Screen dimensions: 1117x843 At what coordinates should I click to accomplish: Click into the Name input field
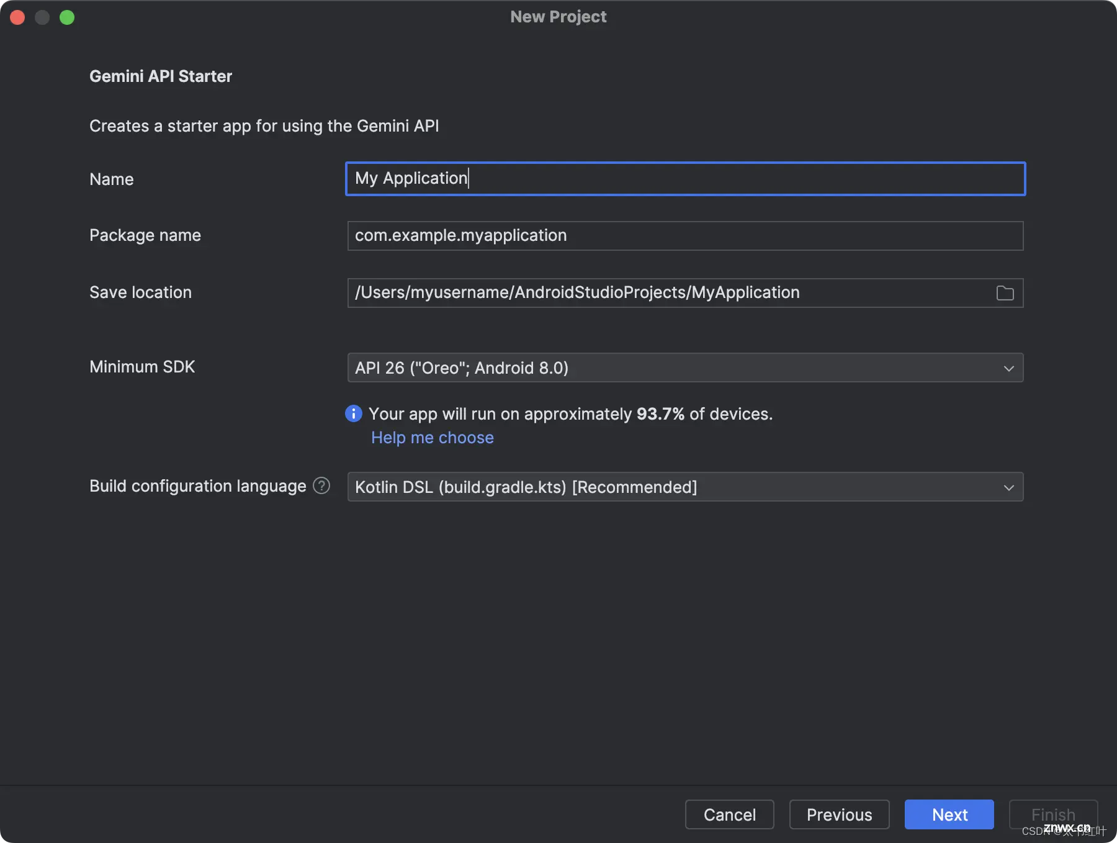685,179
